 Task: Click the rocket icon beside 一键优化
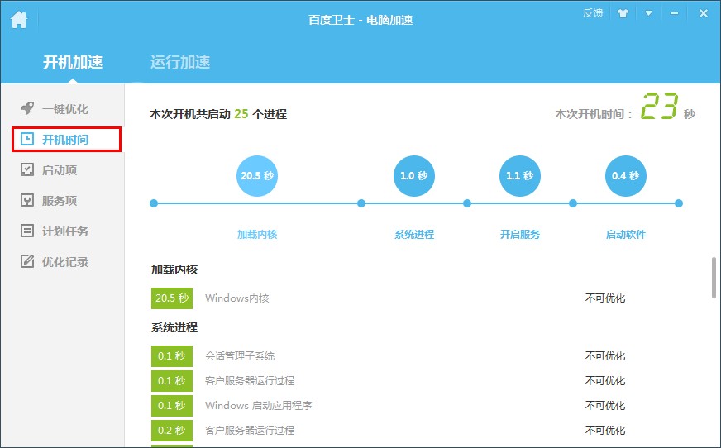point(27,108)
